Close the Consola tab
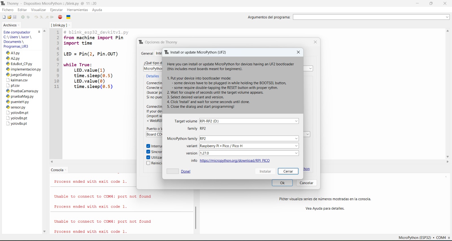 66,170
